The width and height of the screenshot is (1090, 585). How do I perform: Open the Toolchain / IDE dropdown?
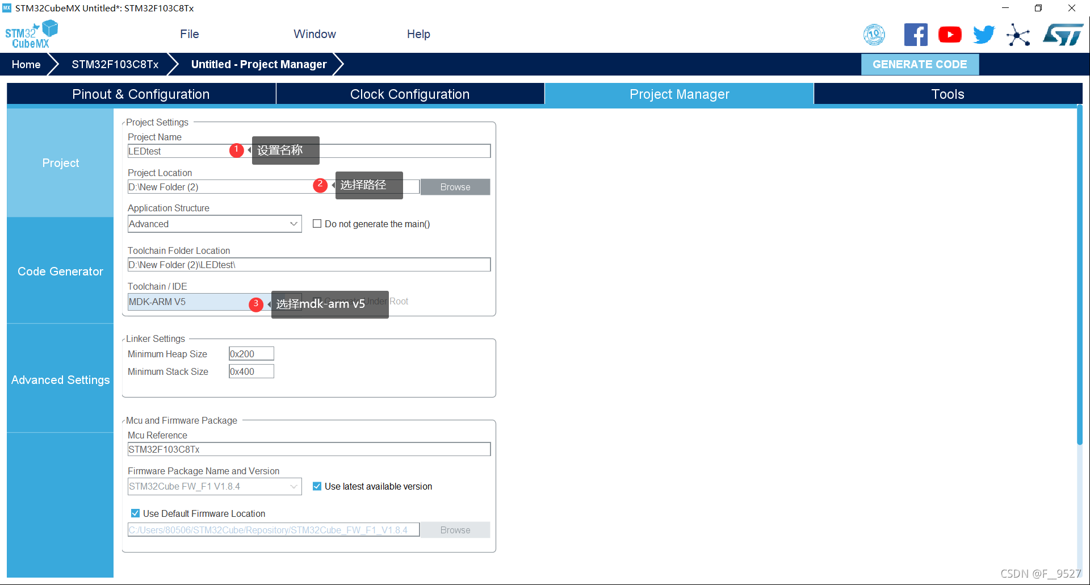(215, 302)
